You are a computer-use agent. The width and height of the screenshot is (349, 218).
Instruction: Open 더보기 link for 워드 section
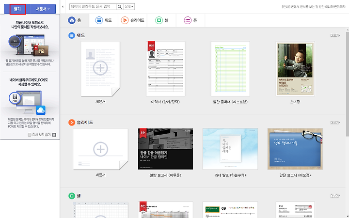(335, 35)
